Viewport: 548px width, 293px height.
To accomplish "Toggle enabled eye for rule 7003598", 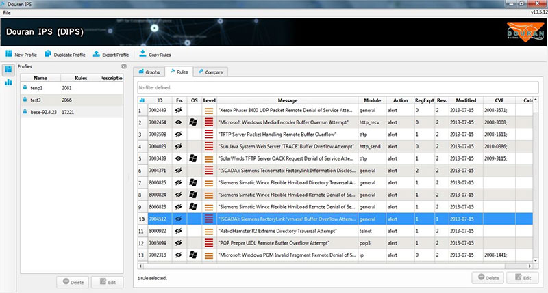I will [179, 135].
